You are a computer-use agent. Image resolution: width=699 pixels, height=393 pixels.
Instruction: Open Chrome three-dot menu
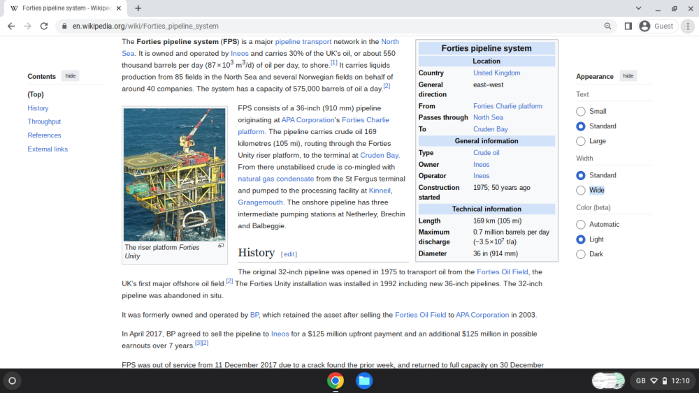pyautogui.click(x=688, y=27)
